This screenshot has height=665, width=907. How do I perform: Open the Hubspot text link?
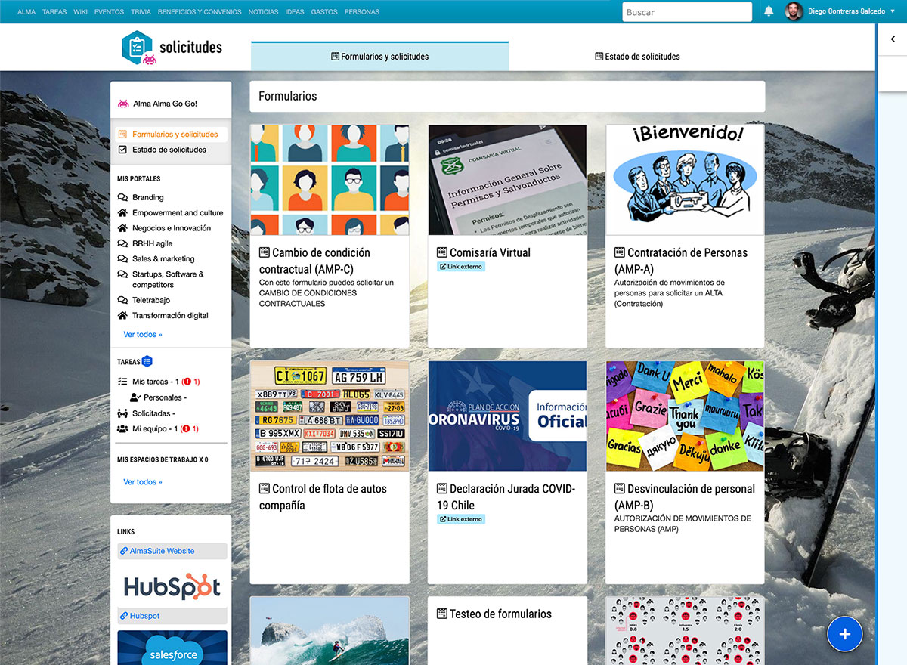144,616
